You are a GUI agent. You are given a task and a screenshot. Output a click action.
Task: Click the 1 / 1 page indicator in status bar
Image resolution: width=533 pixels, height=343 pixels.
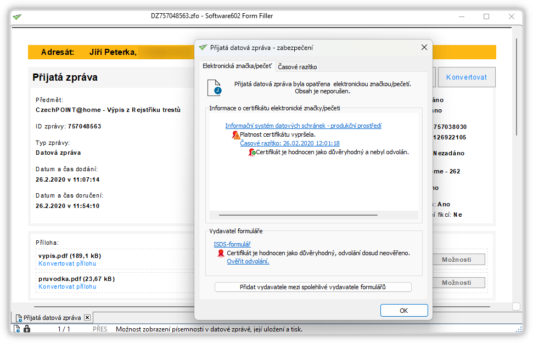[x=64, y=329]
